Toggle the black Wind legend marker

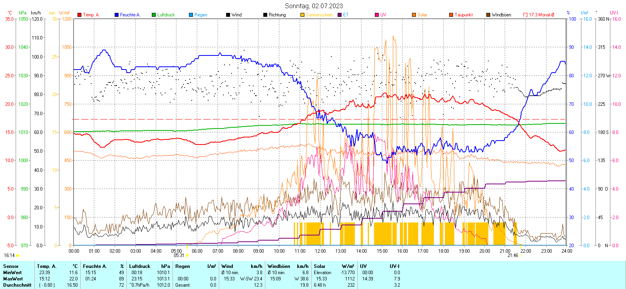pos(228,15)
